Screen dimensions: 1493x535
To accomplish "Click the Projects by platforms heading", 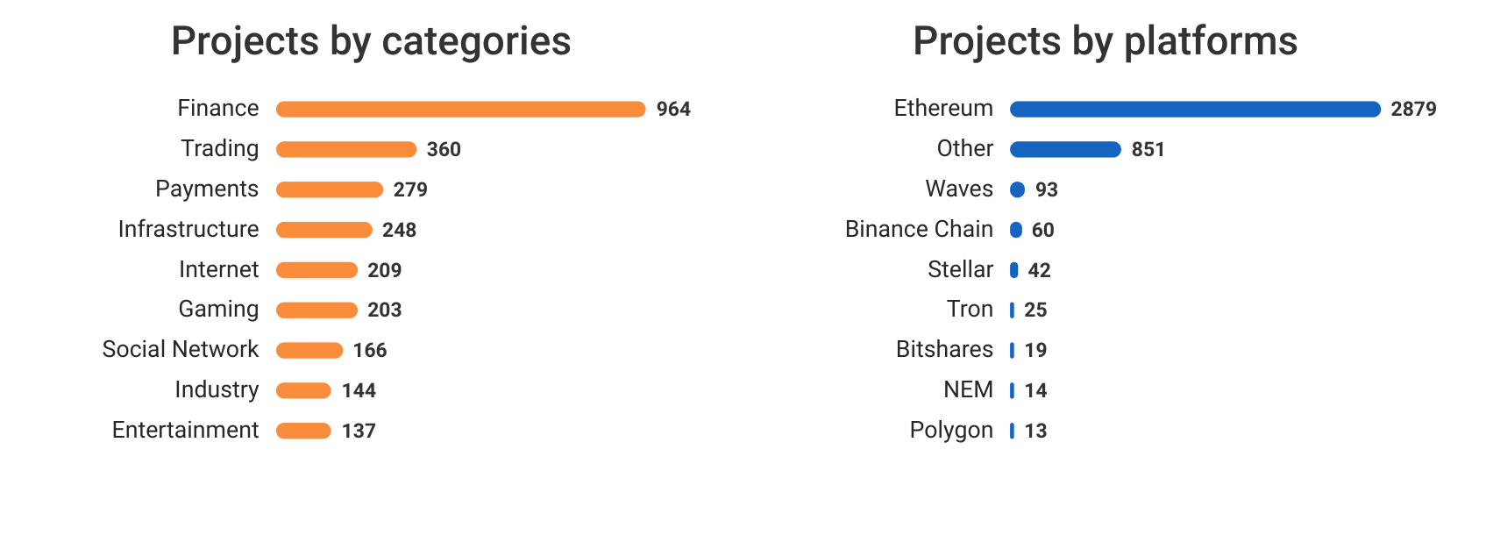I will point(1105,41).
